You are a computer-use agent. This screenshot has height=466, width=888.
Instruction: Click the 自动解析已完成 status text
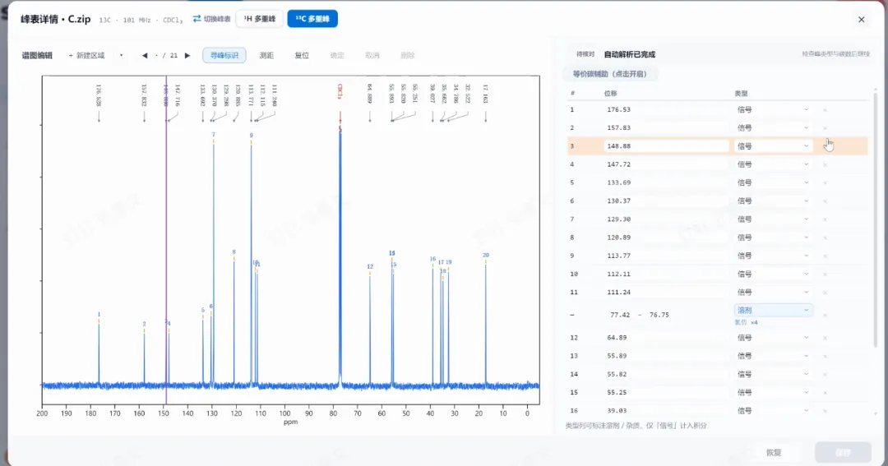[x=629, y=54]
